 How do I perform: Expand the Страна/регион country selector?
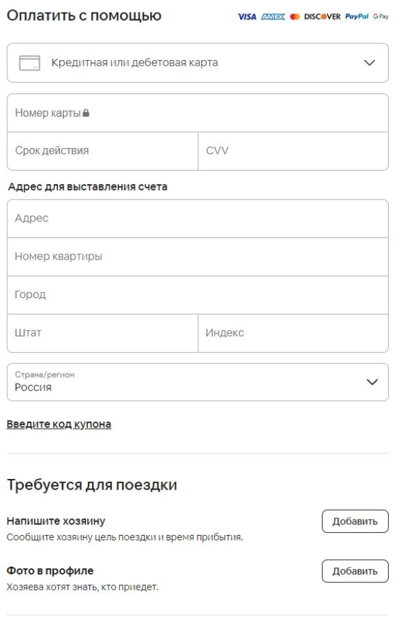pos(197,382)
